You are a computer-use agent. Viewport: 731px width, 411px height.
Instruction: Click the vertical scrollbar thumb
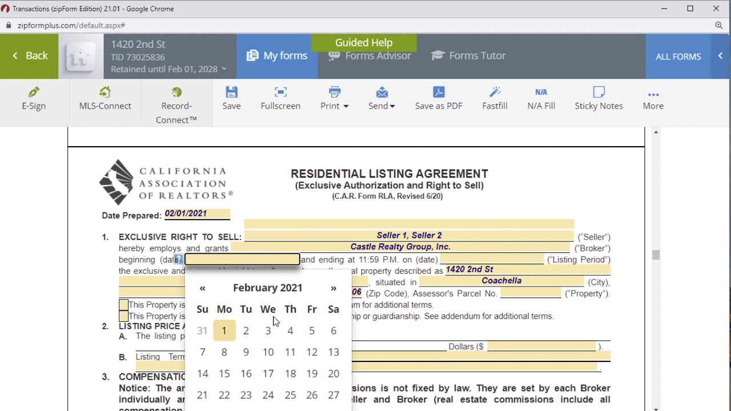[x=656, y=255]
